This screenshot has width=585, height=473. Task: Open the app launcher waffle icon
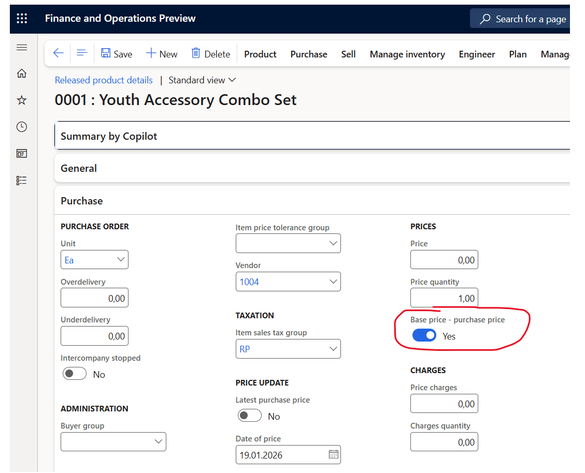pos(22,19)
